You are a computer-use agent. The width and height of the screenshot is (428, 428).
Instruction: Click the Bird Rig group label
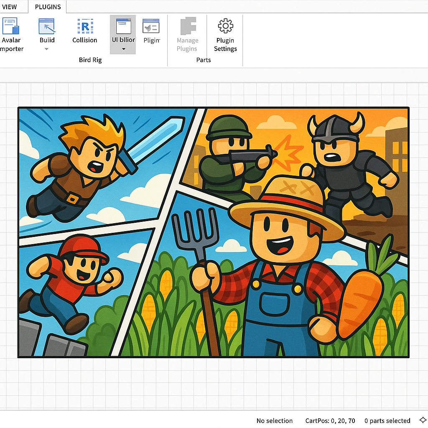pyautogui.click(x=90, y=60)
